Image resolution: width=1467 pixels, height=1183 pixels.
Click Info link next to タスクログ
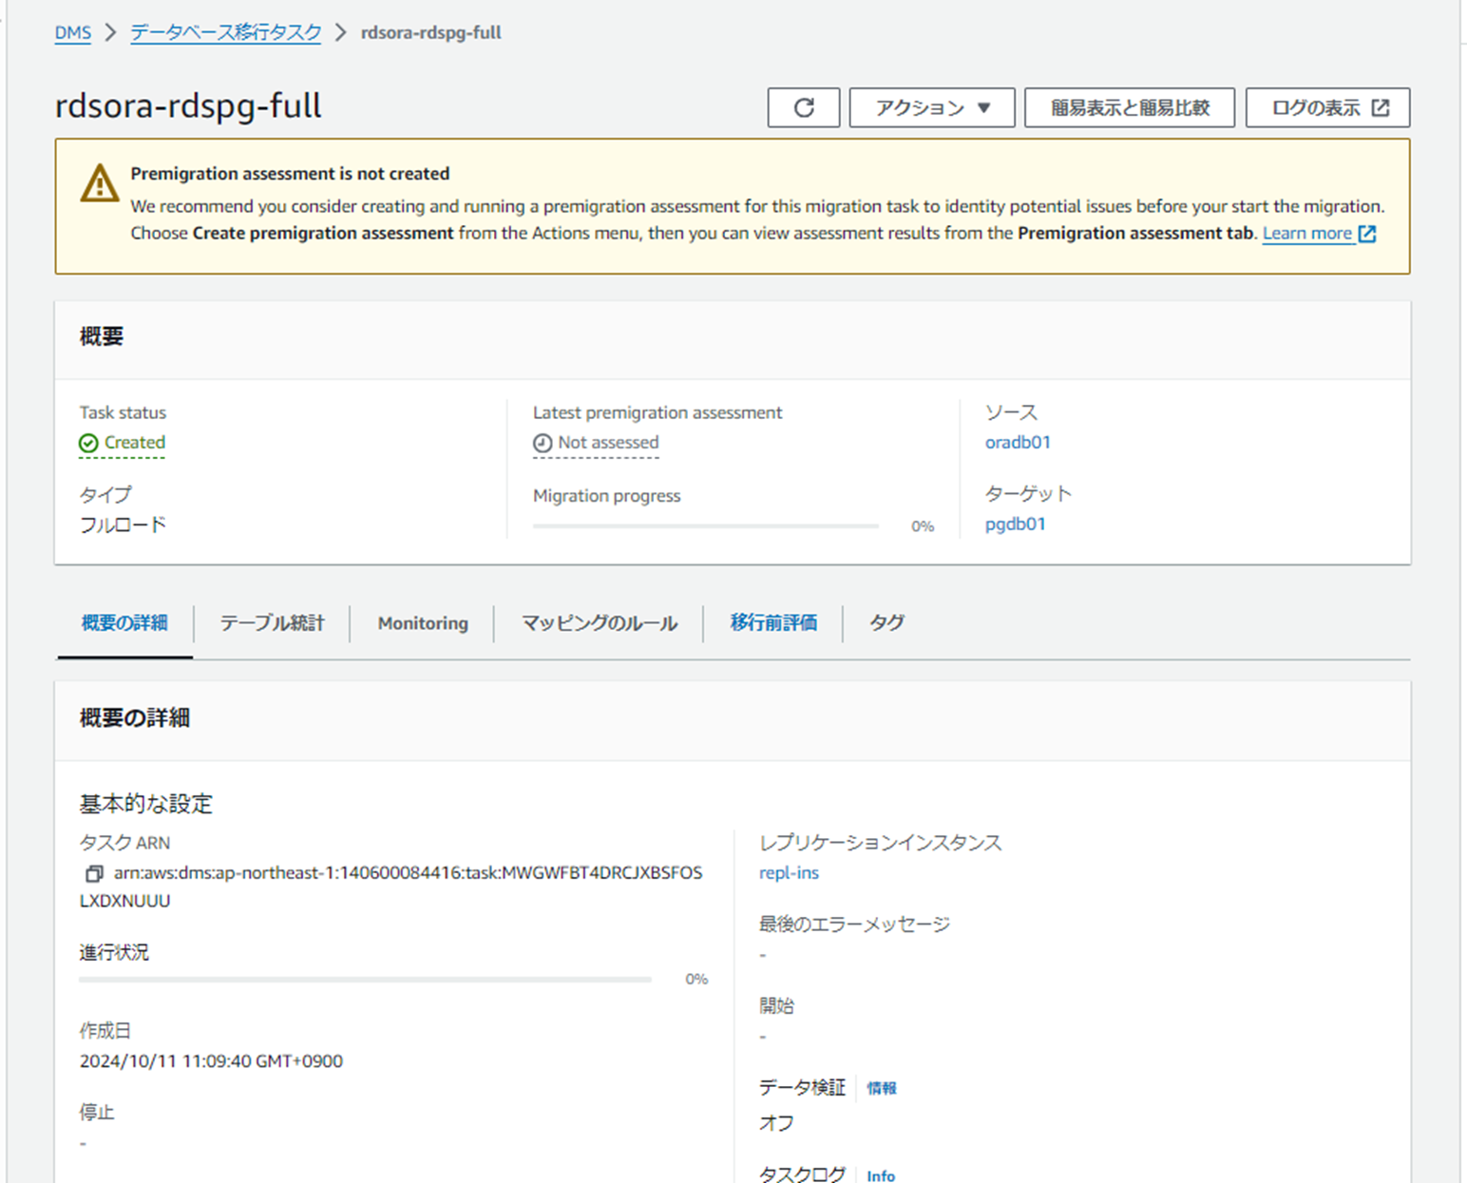[881, 1175]
